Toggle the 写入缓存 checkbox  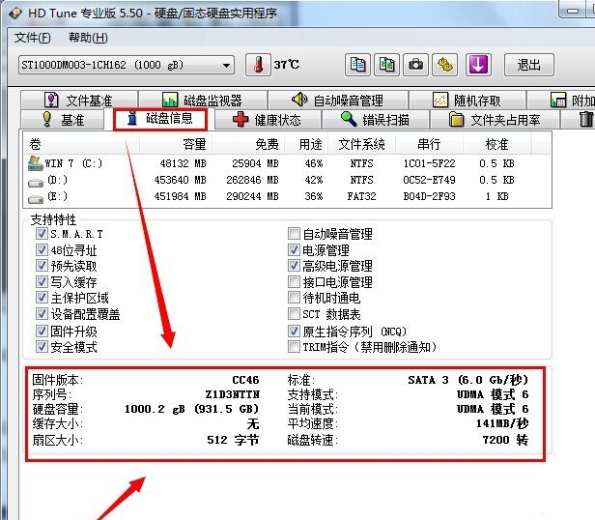click(42, 281)
